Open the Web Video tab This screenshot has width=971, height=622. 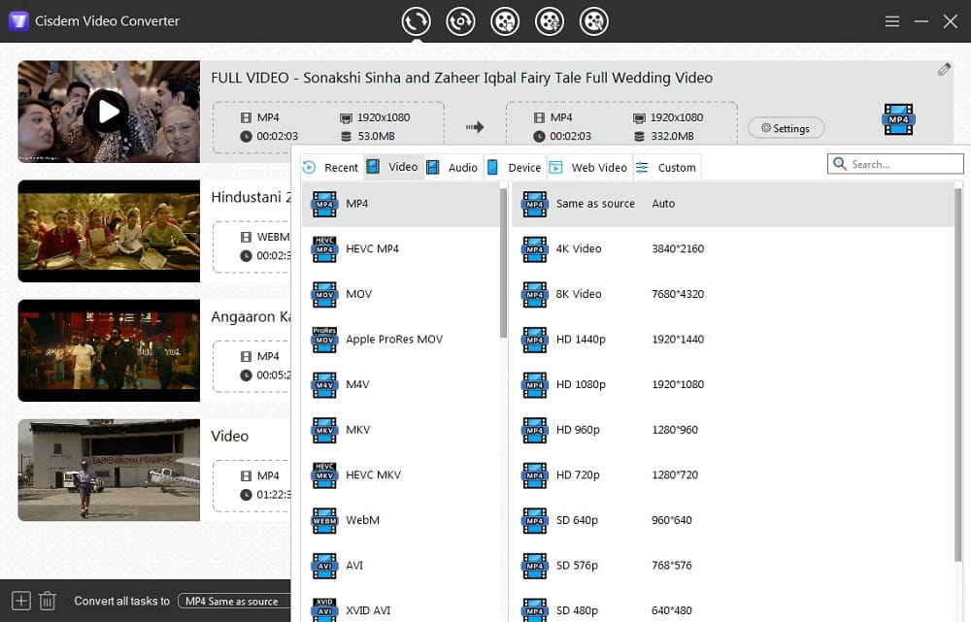point(588,167)
